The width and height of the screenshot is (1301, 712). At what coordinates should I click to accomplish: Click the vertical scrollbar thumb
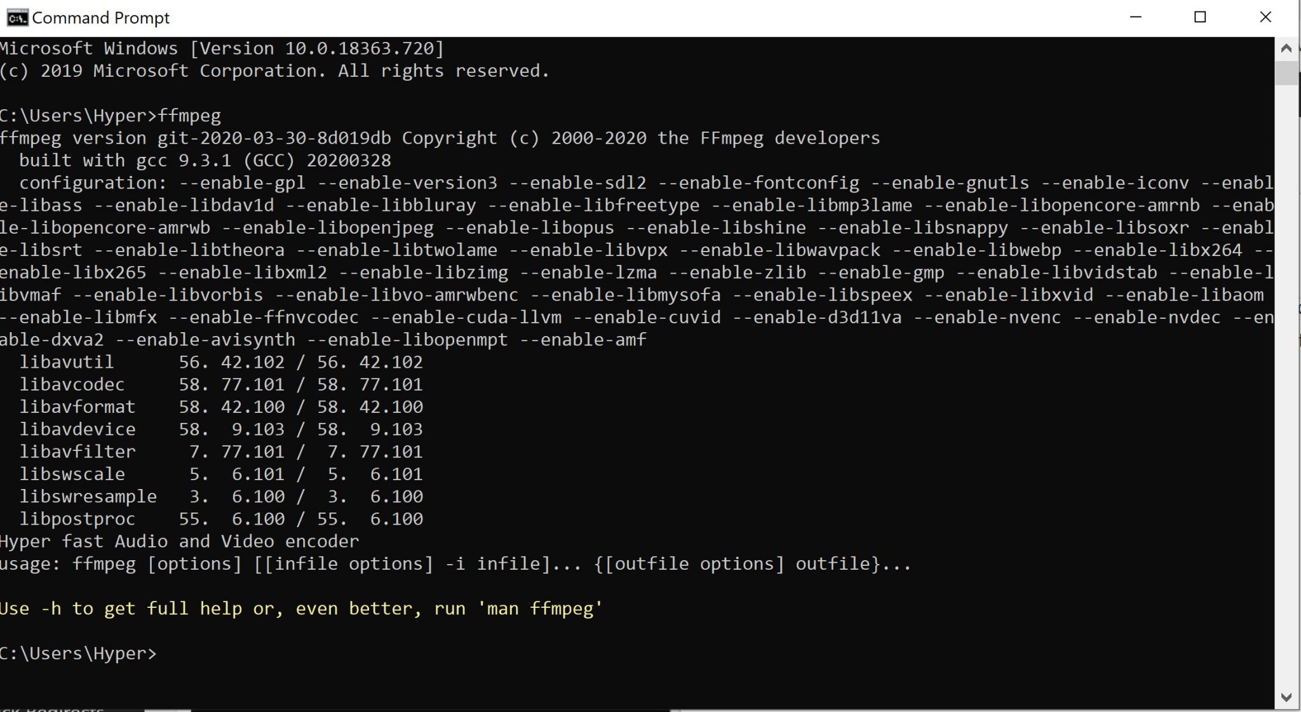1286,72
